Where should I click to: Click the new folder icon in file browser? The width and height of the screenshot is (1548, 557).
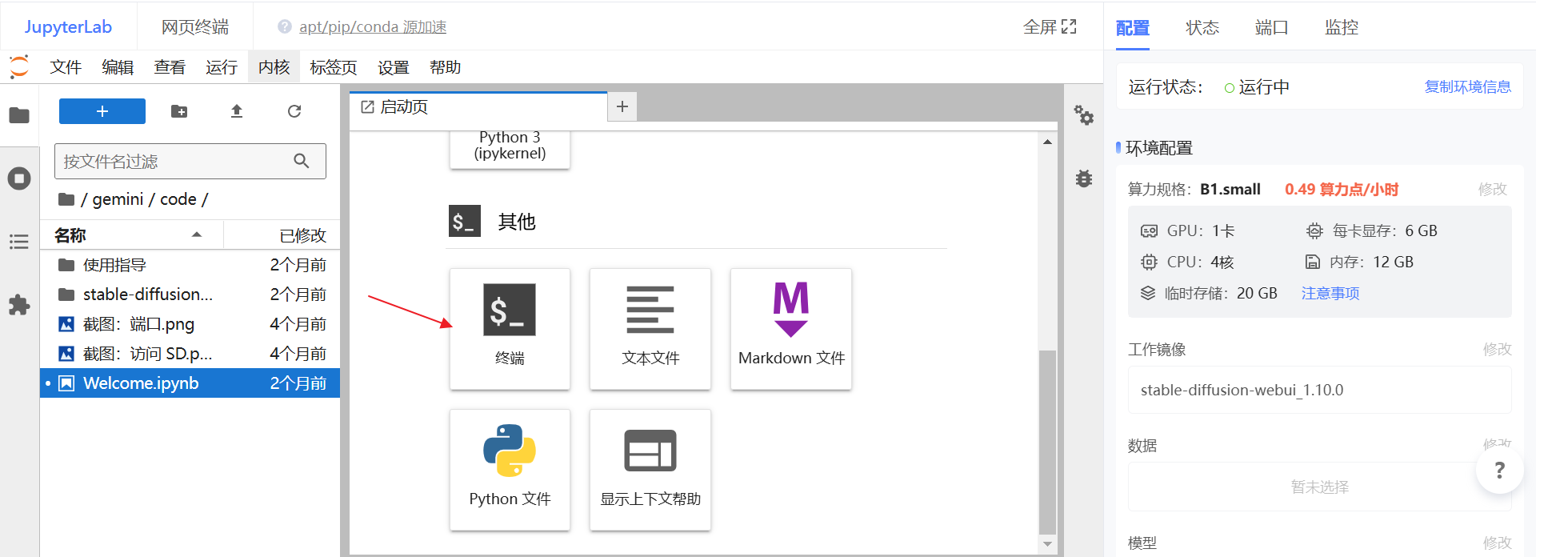(179, 111)
